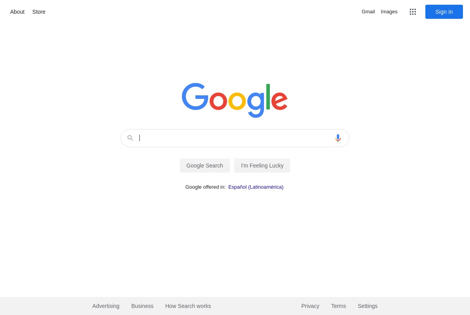
Task: Switch language to Español (Latinoamérica)
Action: coord(256,187)
